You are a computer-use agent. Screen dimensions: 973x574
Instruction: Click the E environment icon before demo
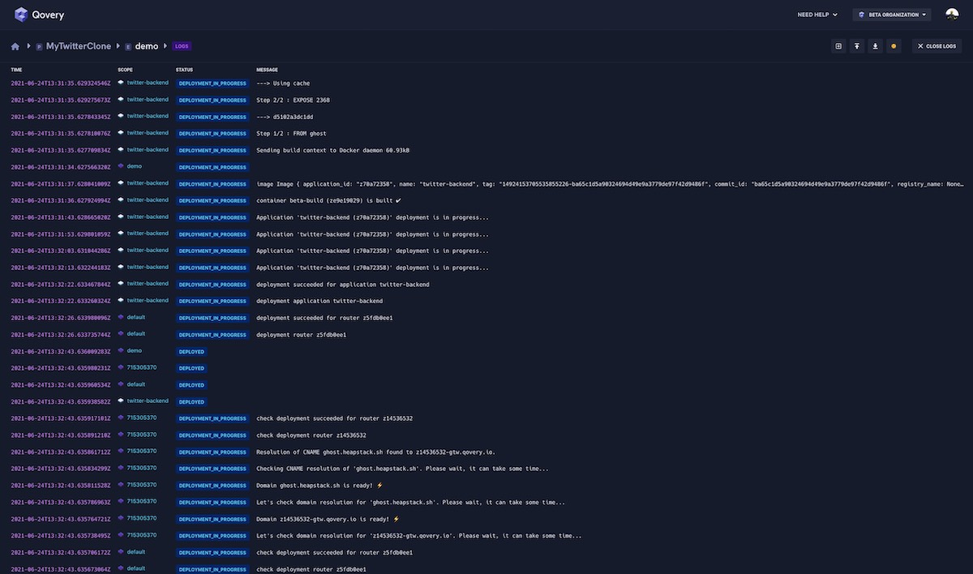(128, 46)
